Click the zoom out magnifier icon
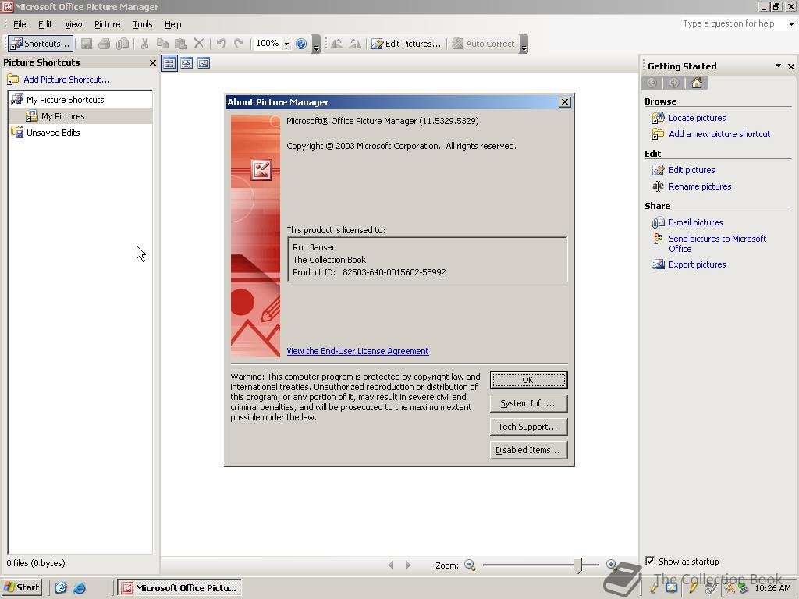Viewport: 799px width, 599px height. (x=470, y=565)
